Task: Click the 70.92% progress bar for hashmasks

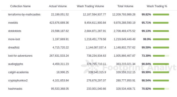Action: 161,89
